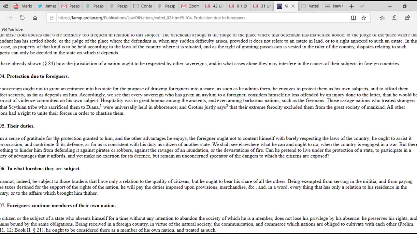
Task: Go to the home page
Action: [35, 18]
